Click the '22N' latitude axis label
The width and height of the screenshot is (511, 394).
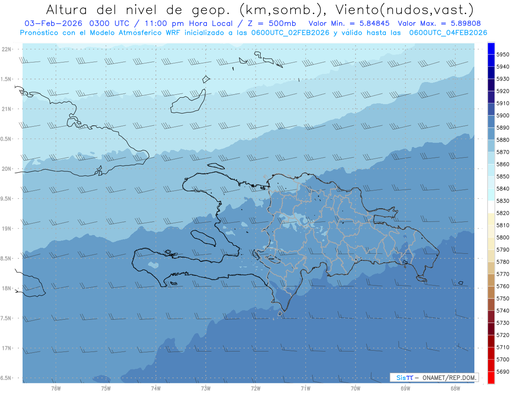pos(6,49)
